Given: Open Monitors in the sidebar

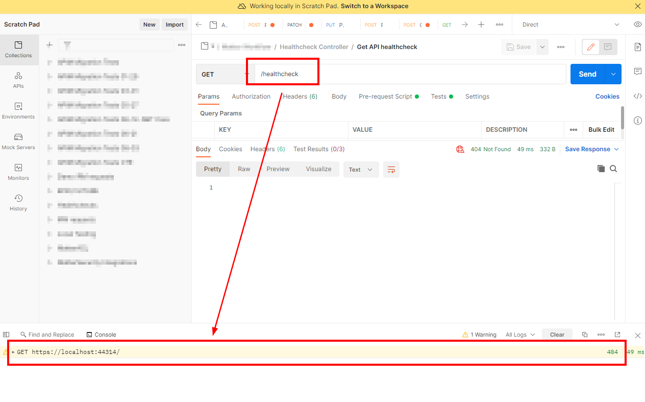Looking at the screenshot, I should [x=19, y=172].
